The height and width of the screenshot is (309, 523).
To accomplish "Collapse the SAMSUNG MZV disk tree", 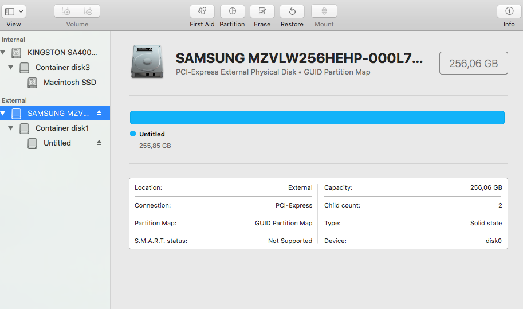I will [x=3, y=114].
